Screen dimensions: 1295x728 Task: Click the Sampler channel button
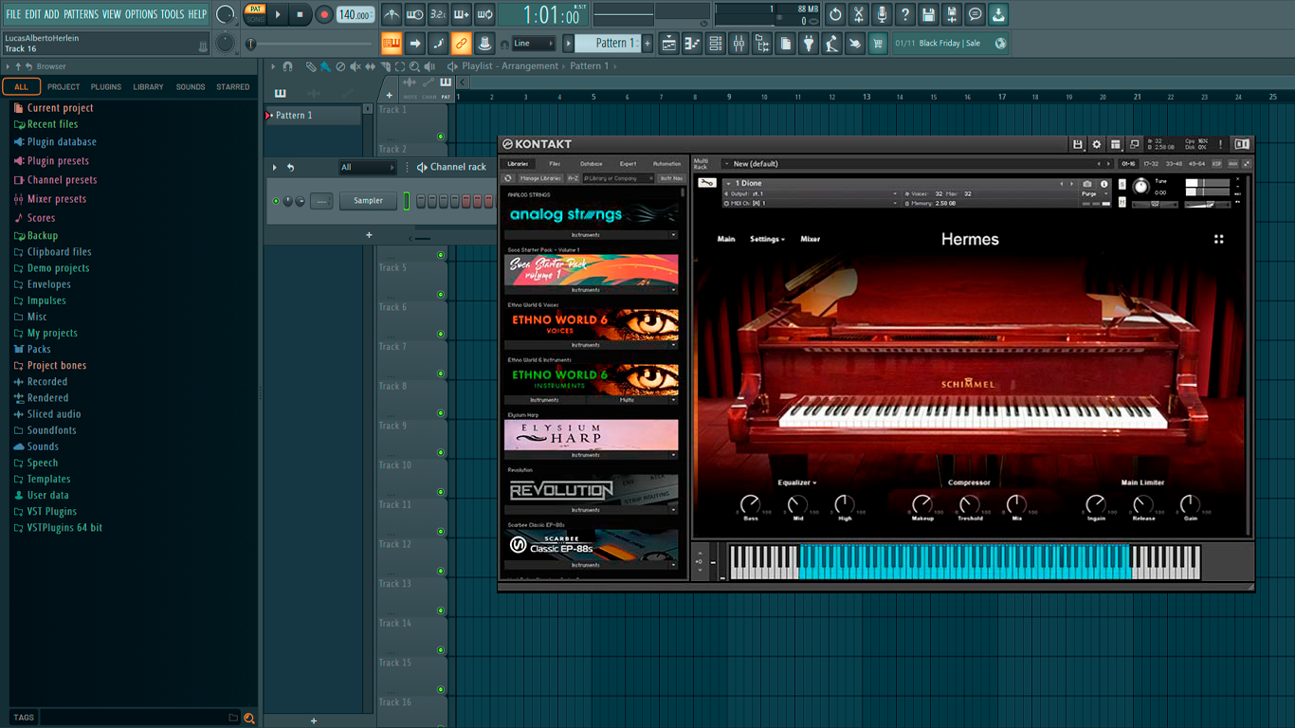pyautogui.click(x=369, y=201)
